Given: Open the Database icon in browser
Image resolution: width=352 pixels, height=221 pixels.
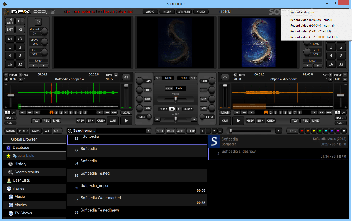Looking at the screenshot, I should (8, 148).
